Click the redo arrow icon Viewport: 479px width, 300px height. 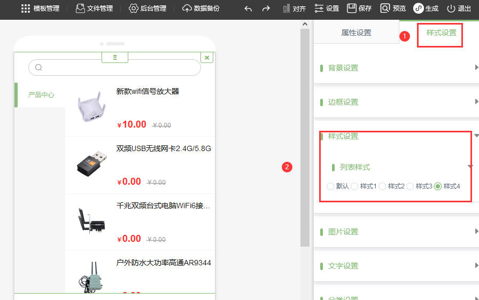tap(266, 9)
